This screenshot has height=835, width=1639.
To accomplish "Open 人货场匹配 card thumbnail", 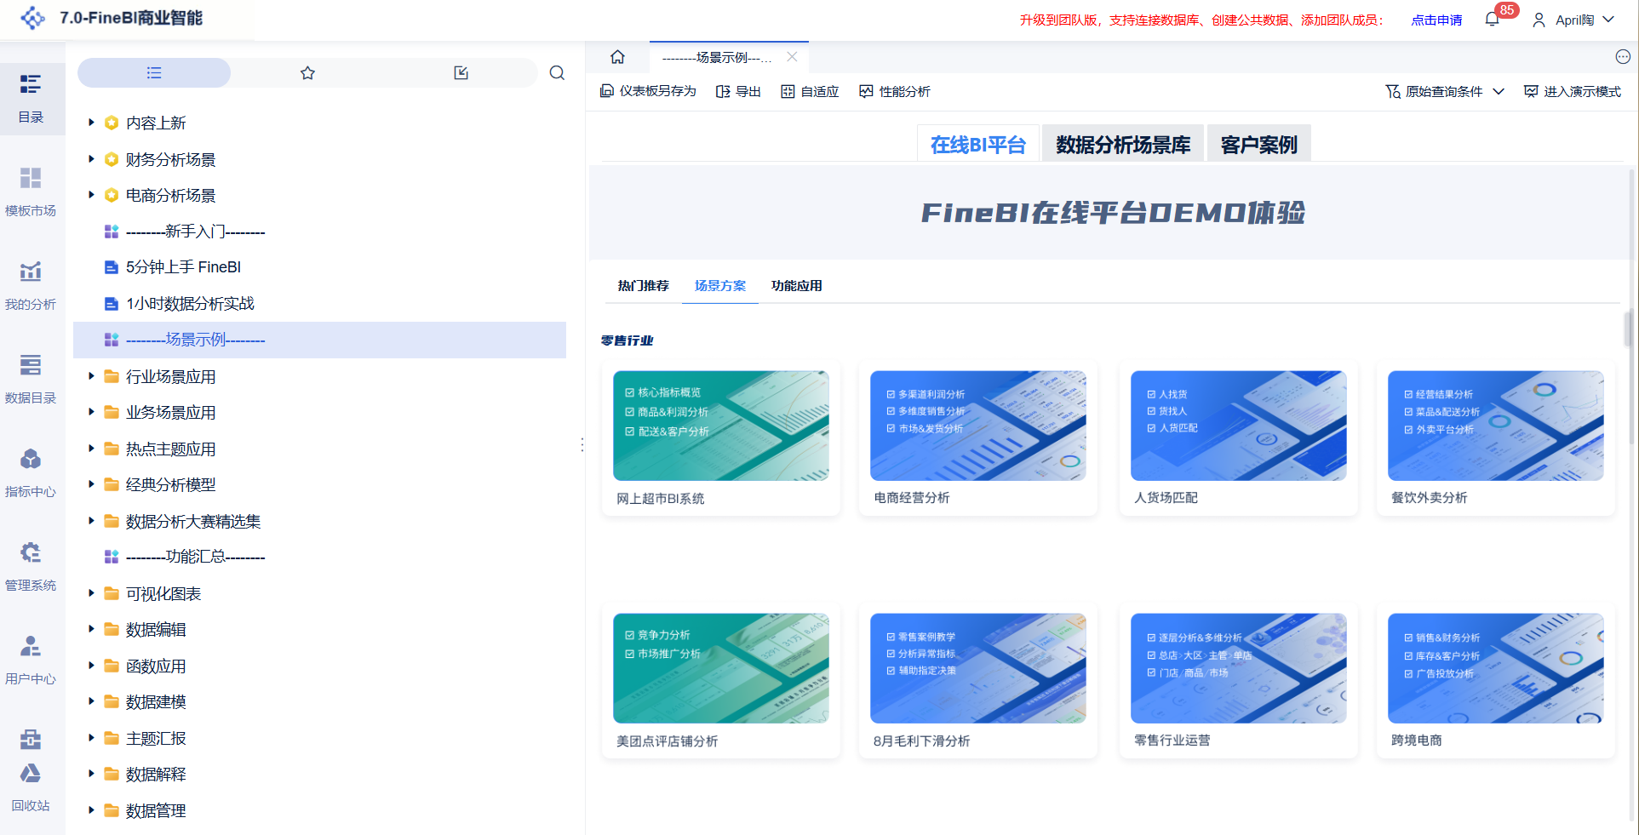I will pyautogui.click(x=1239, y=426).
